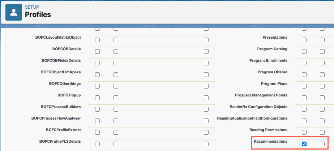Click the Profiles setup icon
334x151 pixels.
pyautogui.click(x=14, y=12)
